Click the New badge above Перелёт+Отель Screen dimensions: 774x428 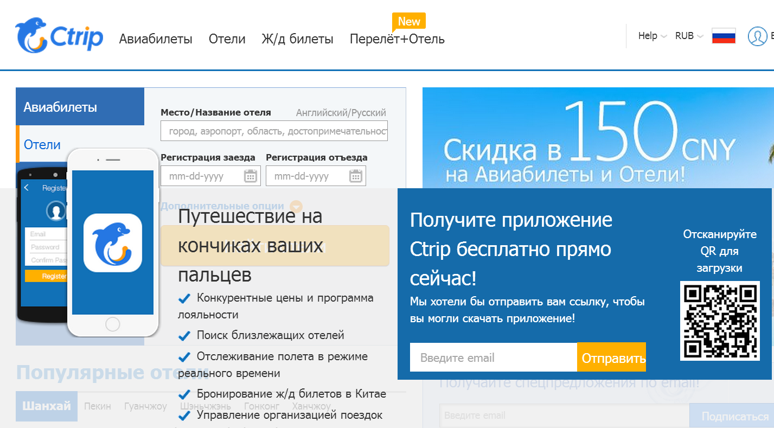tap(409, 22)
